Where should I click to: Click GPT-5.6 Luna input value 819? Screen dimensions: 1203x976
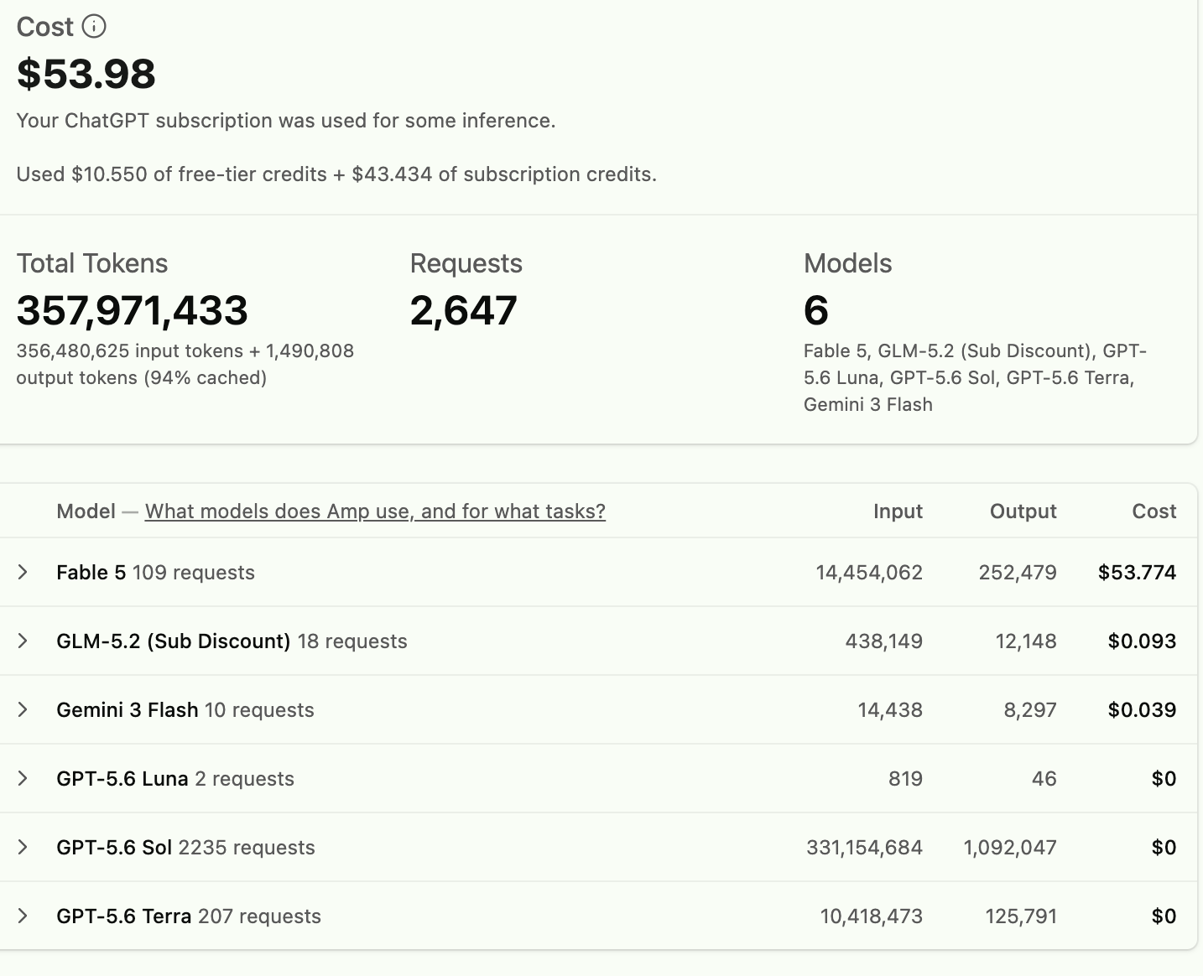(x=906, y=778)
